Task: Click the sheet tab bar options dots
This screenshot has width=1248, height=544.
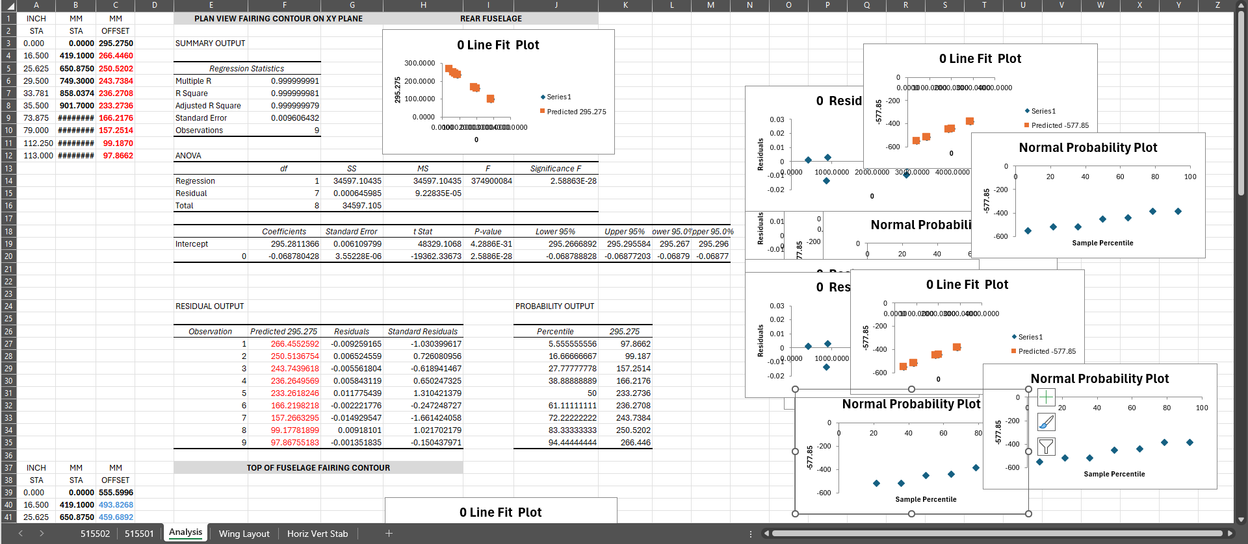Action: (751, 534)
